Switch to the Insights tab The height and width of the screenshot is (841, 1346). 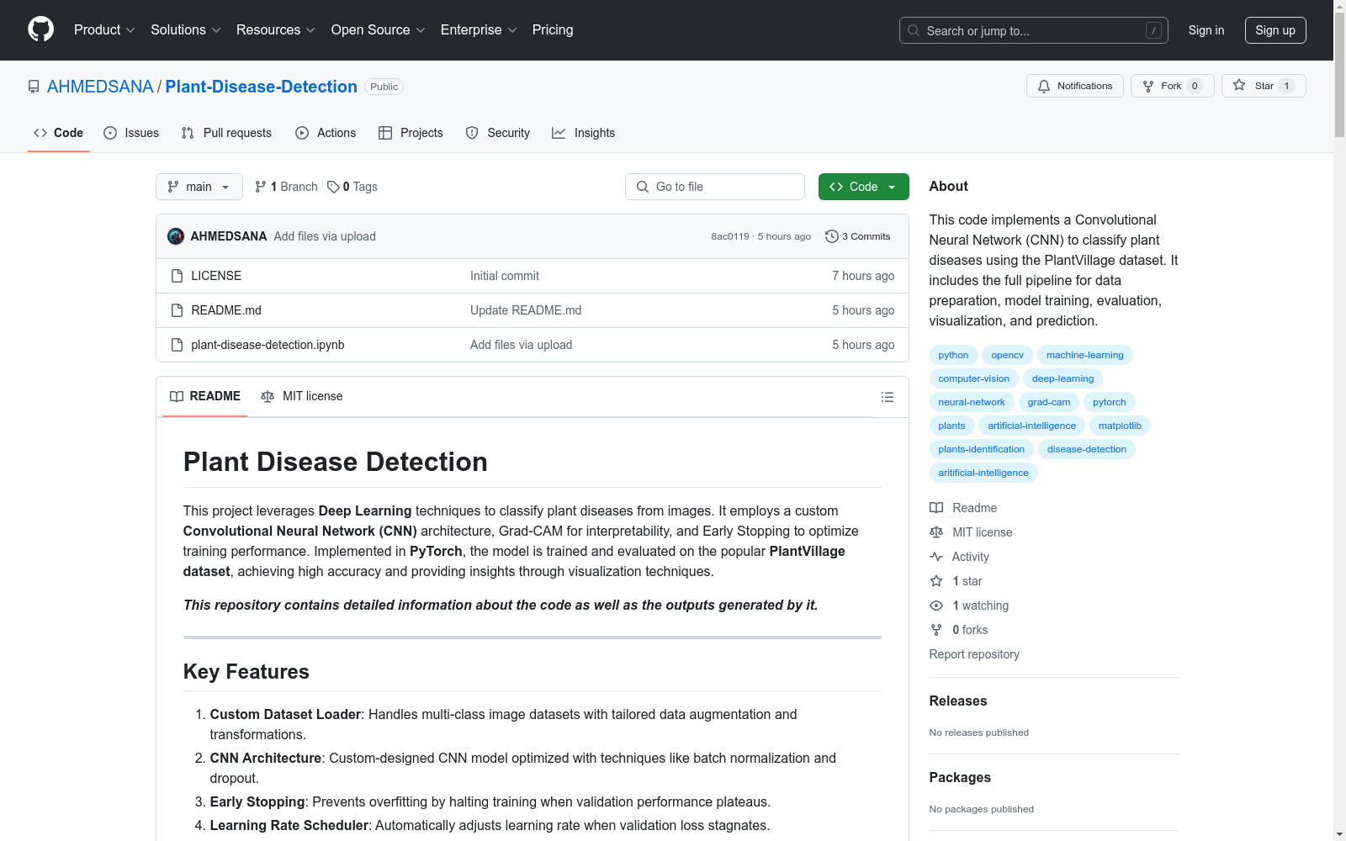point(583,133)
